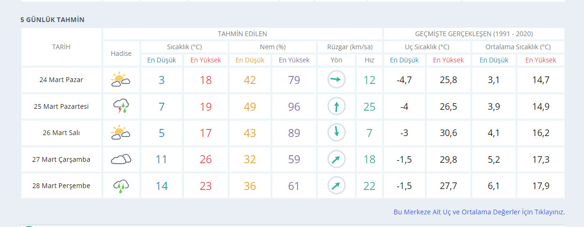Select the wind direction arrow for 24 Mart Pazar
Viewport: 584px width, 227px height.
336,80
